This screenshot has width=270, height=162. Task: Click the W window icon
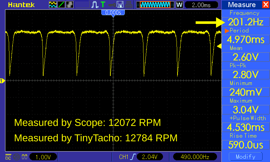coord(179,5)
